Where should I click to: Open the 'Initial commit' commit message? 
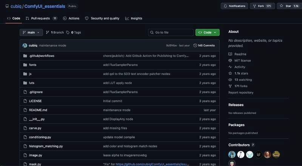point(112,101)
